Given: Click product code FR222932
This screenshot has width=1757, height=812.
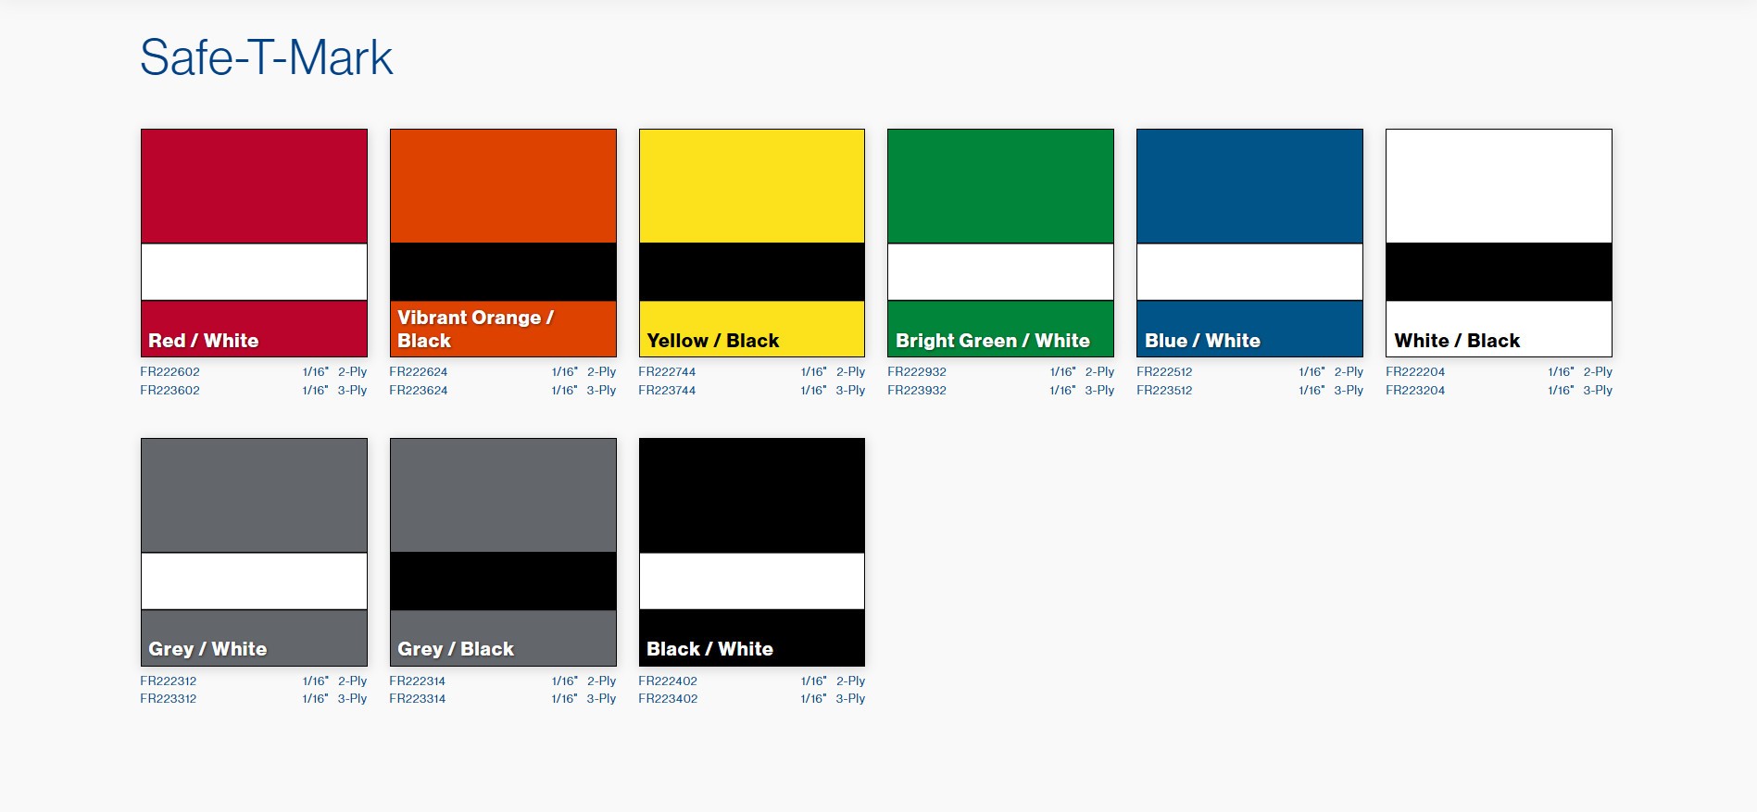Looking at the screenshot, I should tap(917, 372).
